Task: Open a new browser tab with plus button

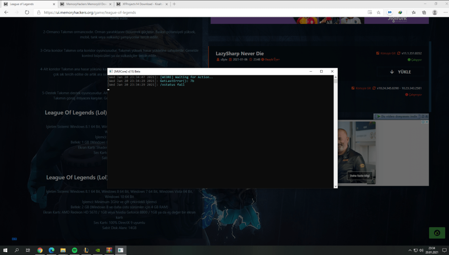Action: 174,4
